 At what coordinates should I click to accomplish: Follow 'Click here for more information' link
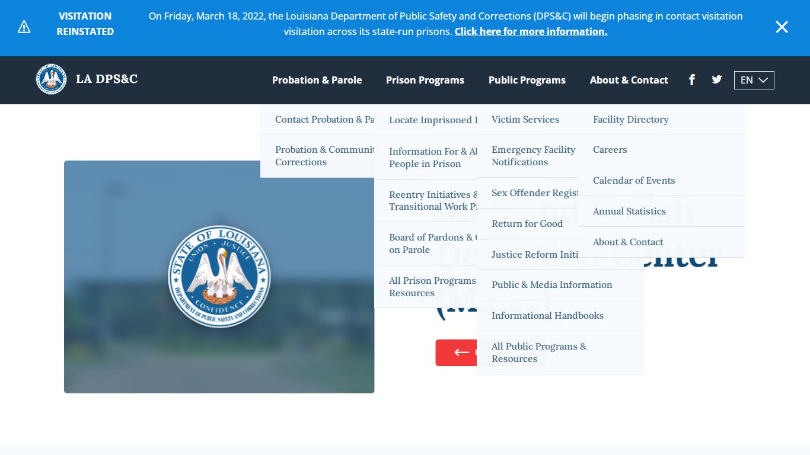531,31
